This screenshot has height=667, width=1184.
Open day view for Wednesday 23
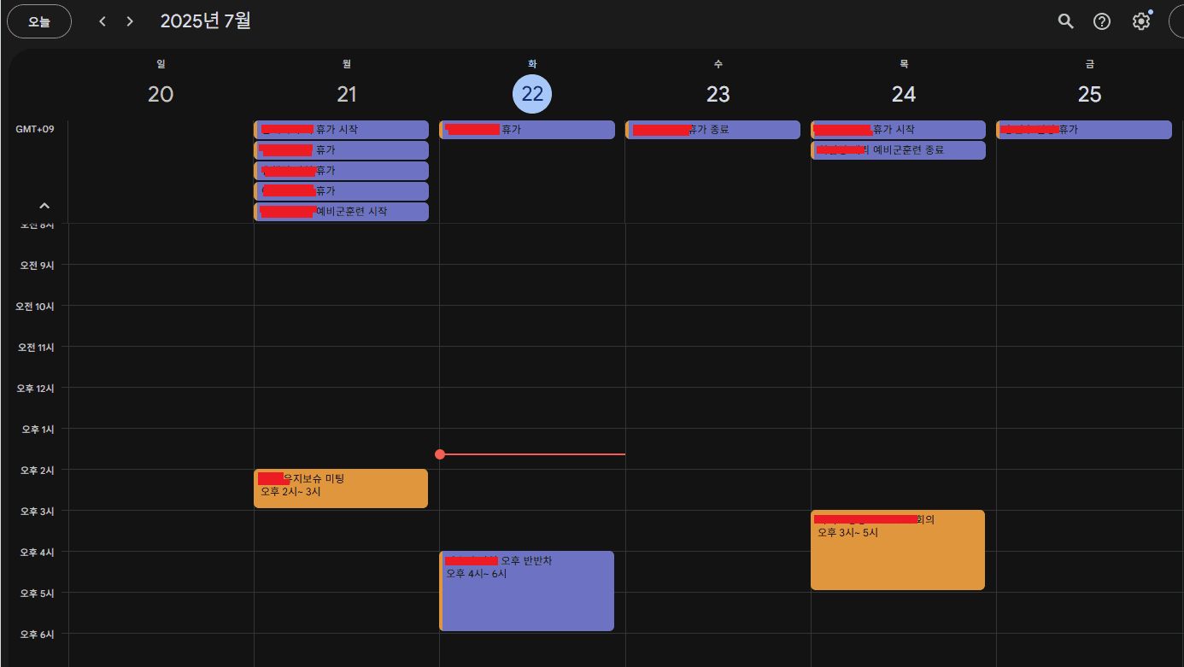coord(718,94)
